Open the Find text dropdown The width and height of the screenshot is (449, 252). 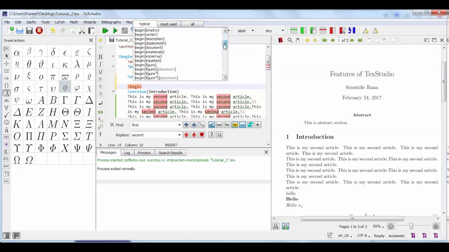pyautogui.click(x=179, y=125)
